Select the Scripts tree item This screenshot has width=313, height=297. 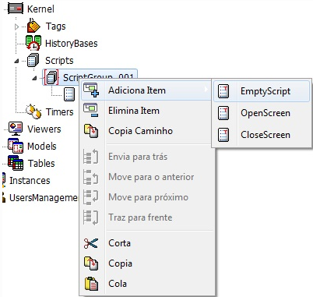[x=59, y=61]
